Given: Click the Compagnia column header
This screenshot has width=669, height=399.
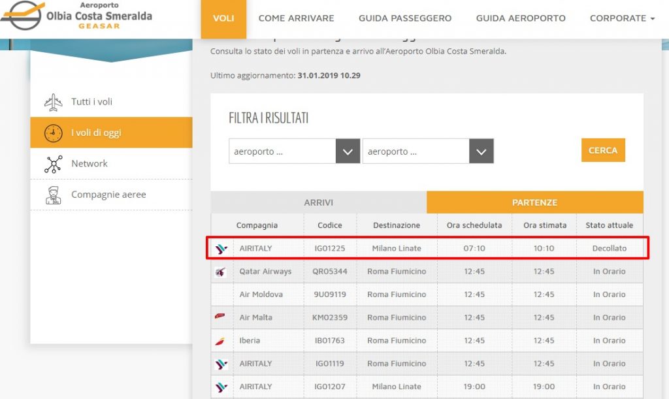Looking at the screenshot, I should point(257,225).
